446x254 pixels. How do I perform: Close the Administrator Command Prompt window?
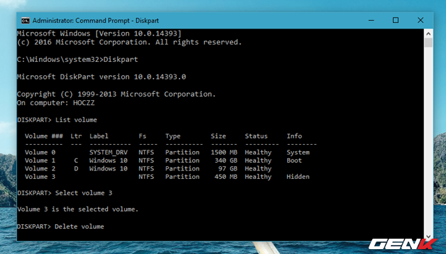420,20
